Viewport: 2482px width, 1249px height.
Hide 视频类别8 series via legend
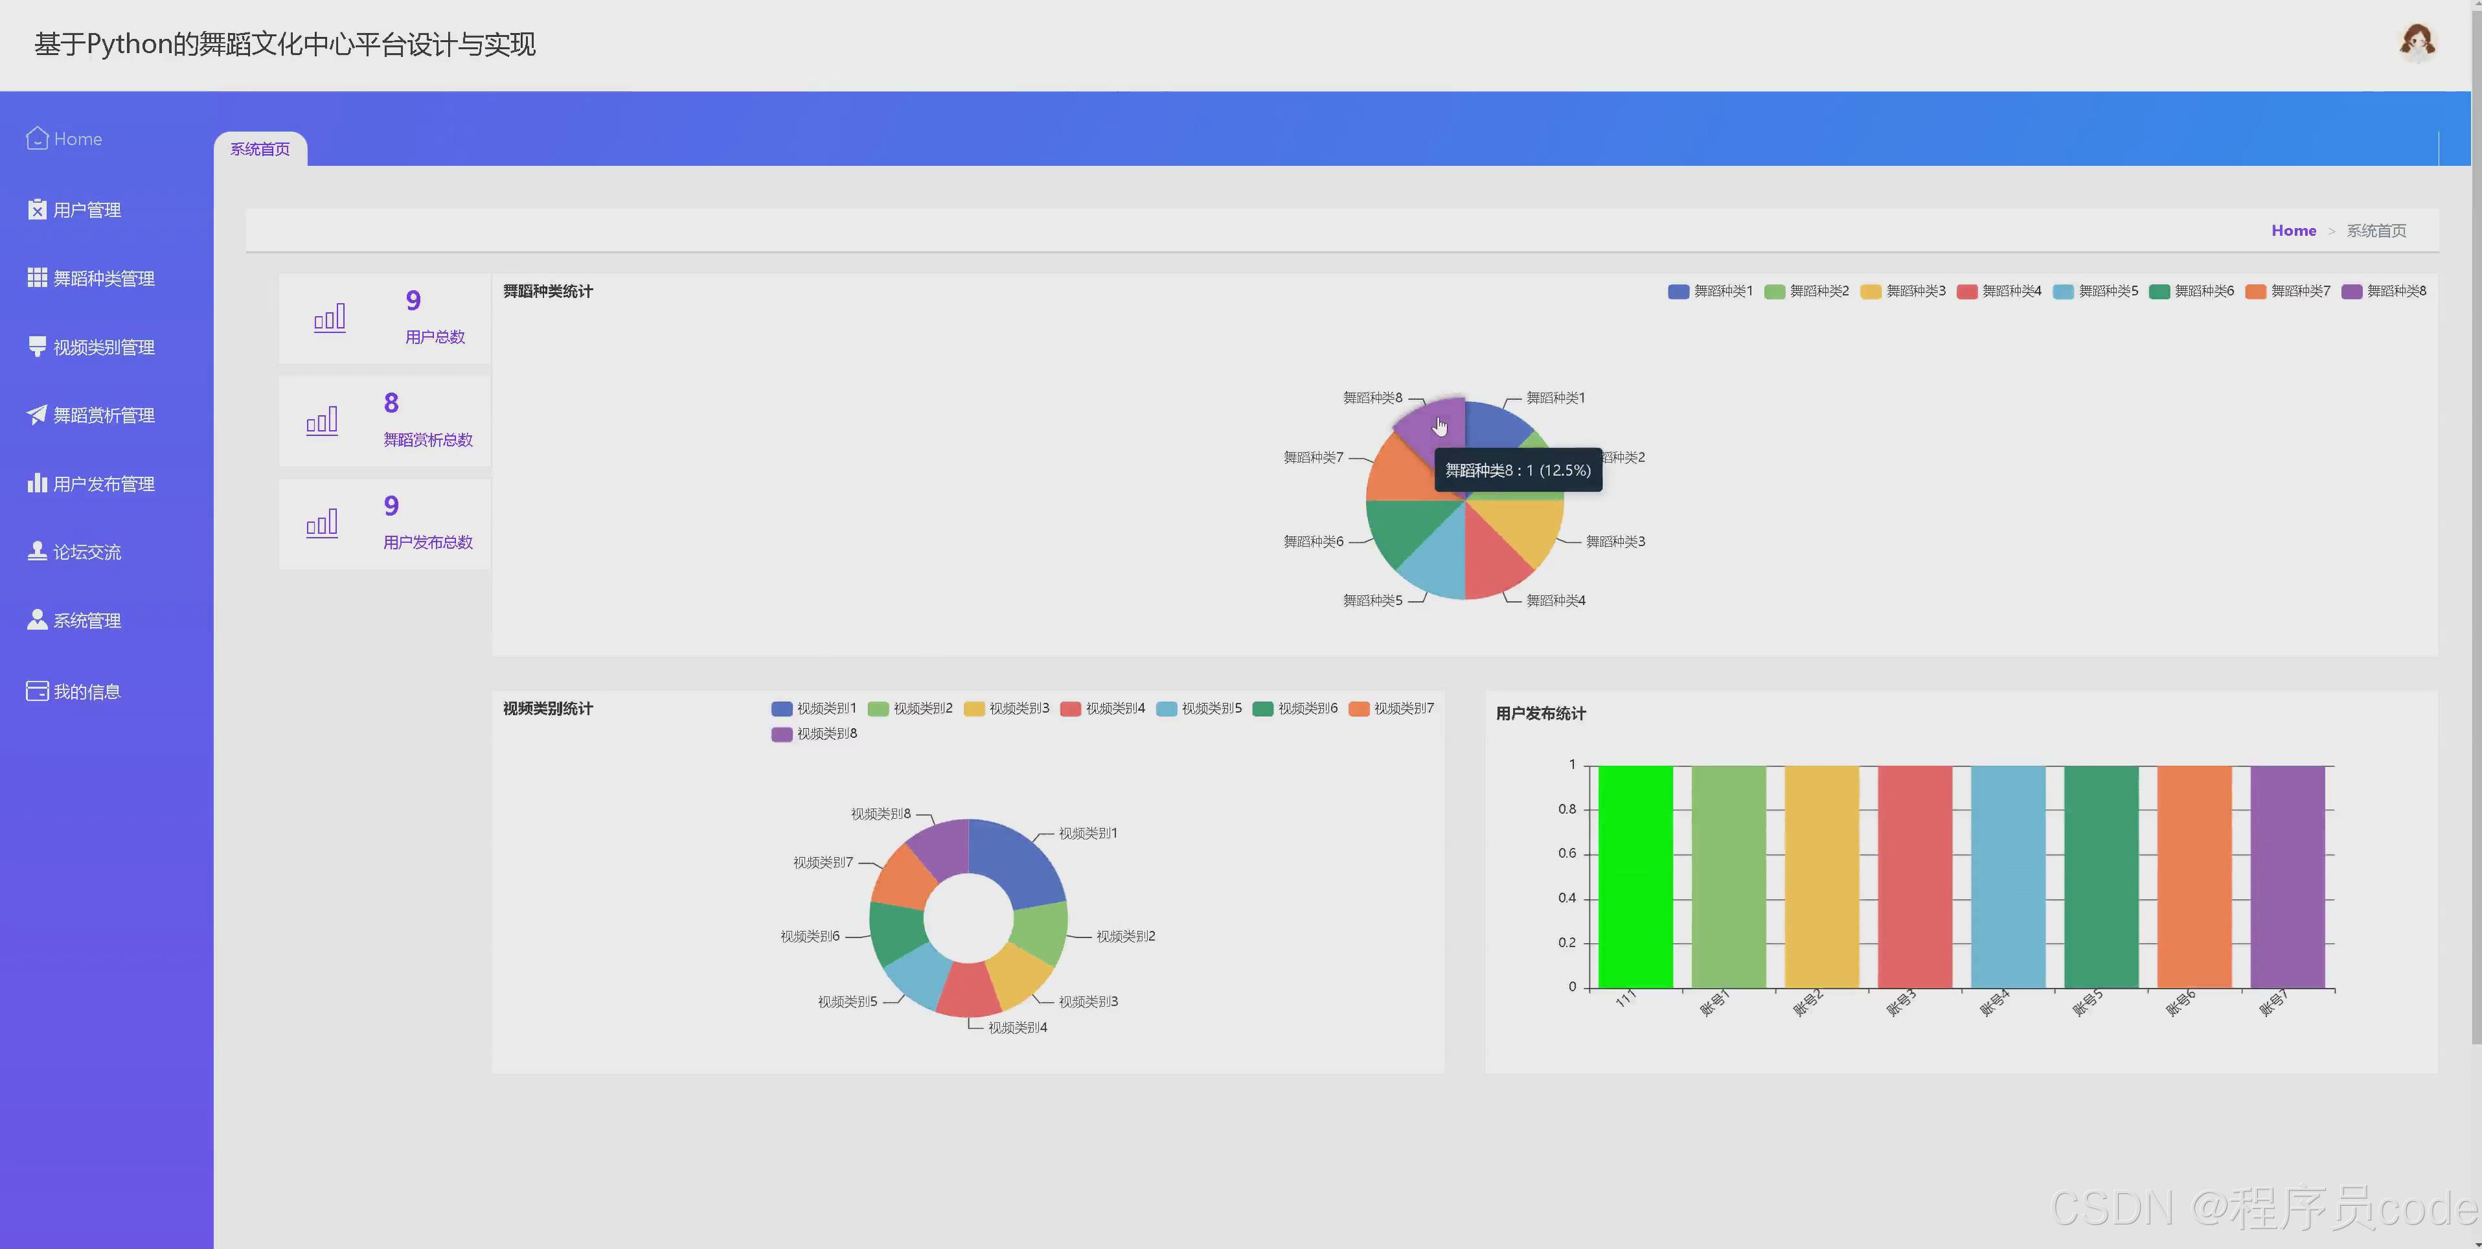814,735
